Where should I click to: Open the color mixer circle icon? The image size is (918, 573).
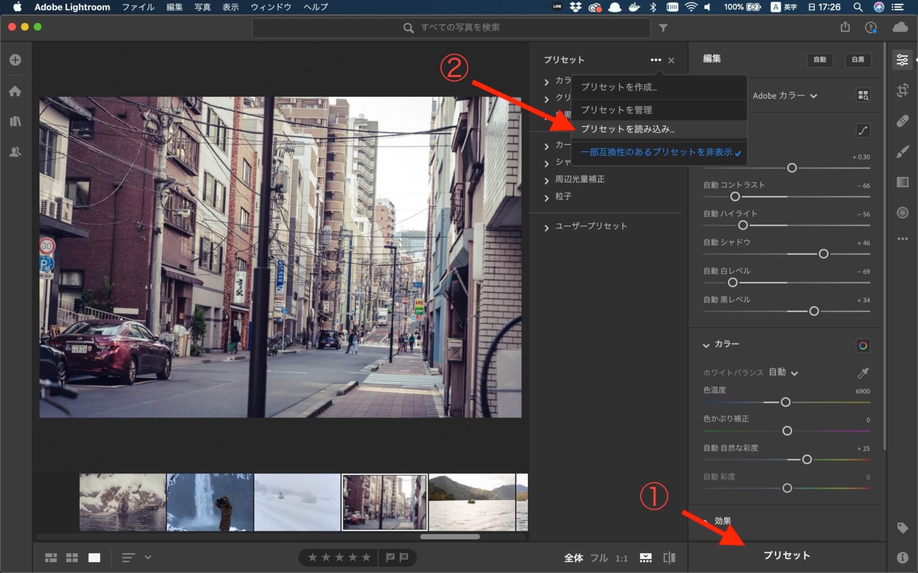863,346
